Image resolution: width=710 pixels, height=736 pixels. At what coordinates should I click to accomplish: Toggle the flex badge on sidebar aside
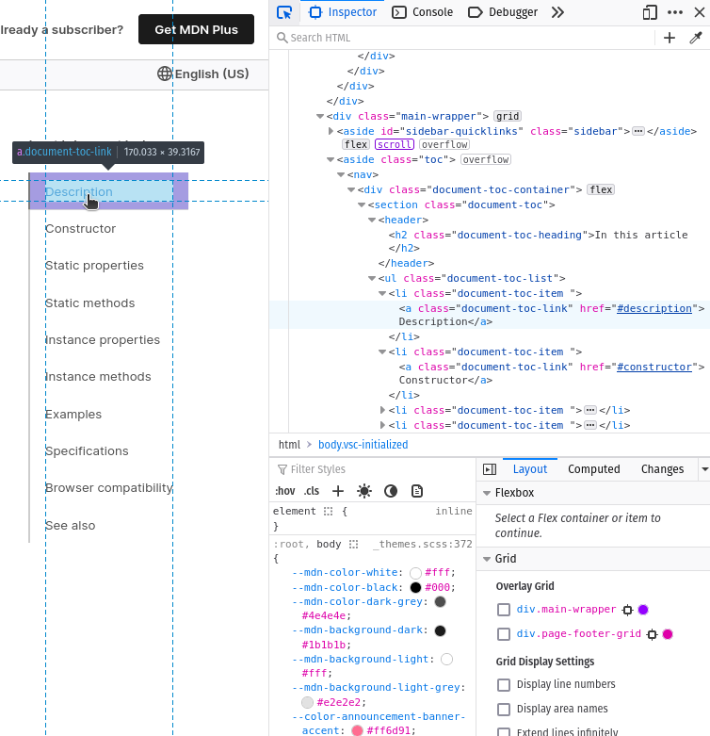coord(356,144)
